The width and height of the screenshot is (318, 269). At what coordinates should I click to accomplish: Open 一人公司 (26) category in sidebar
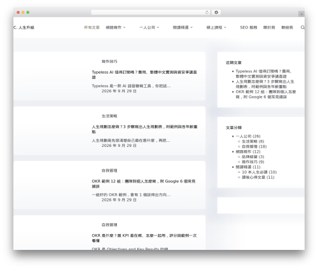coord(248,136)
